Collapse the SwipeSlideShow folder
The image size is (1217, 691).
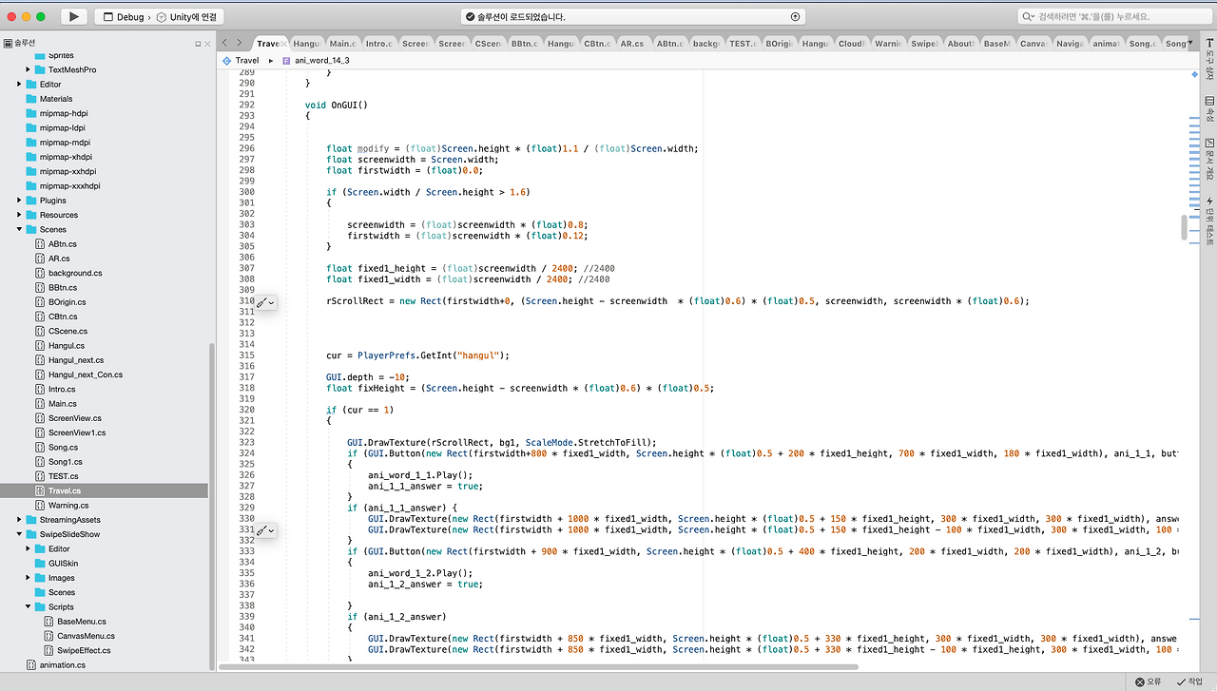coord(19,534)
